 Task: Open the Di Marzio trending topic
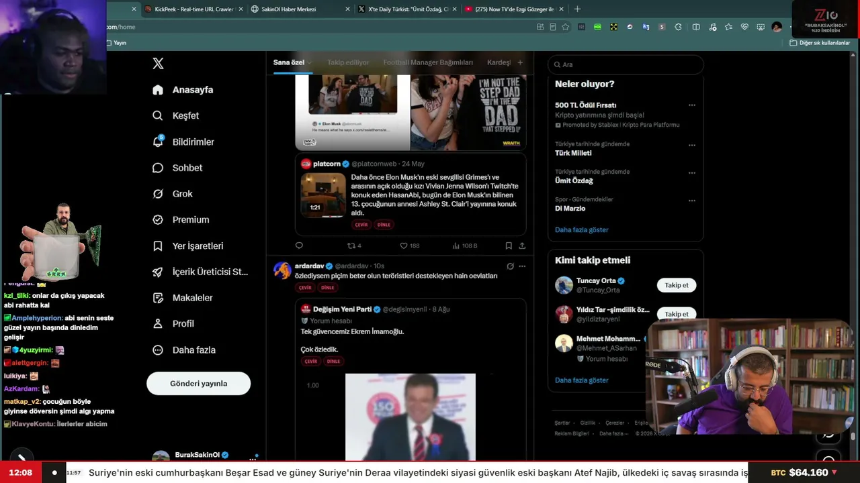[x=570, y=209]
